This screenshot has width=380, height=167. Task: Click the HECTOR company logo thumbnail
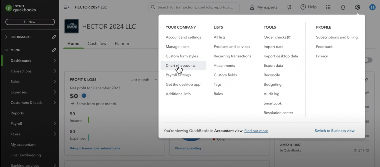point(72,26)
